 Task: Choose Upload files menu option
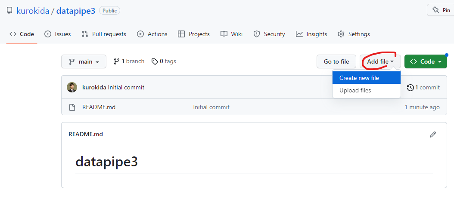pyautogui.click(x=355, y=90)
